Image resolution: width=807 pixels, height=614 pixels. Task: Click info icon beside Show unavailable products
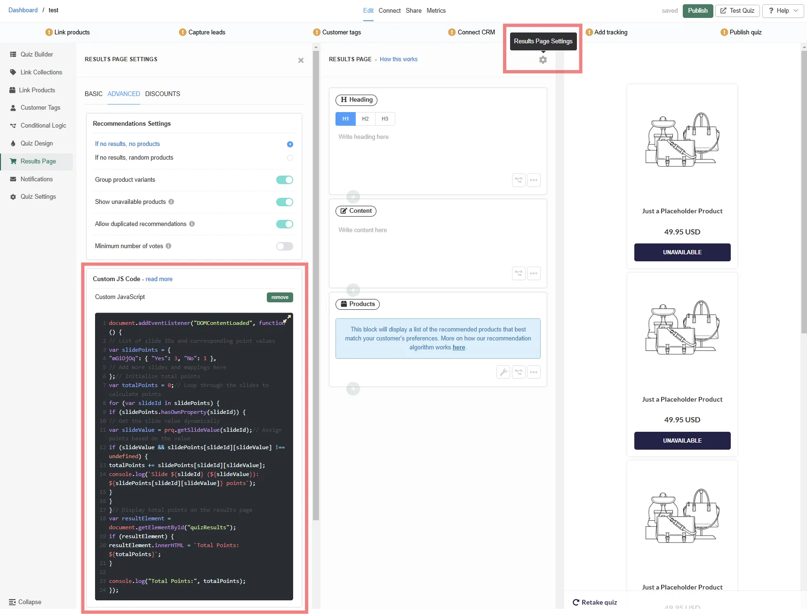coord(171,202)
